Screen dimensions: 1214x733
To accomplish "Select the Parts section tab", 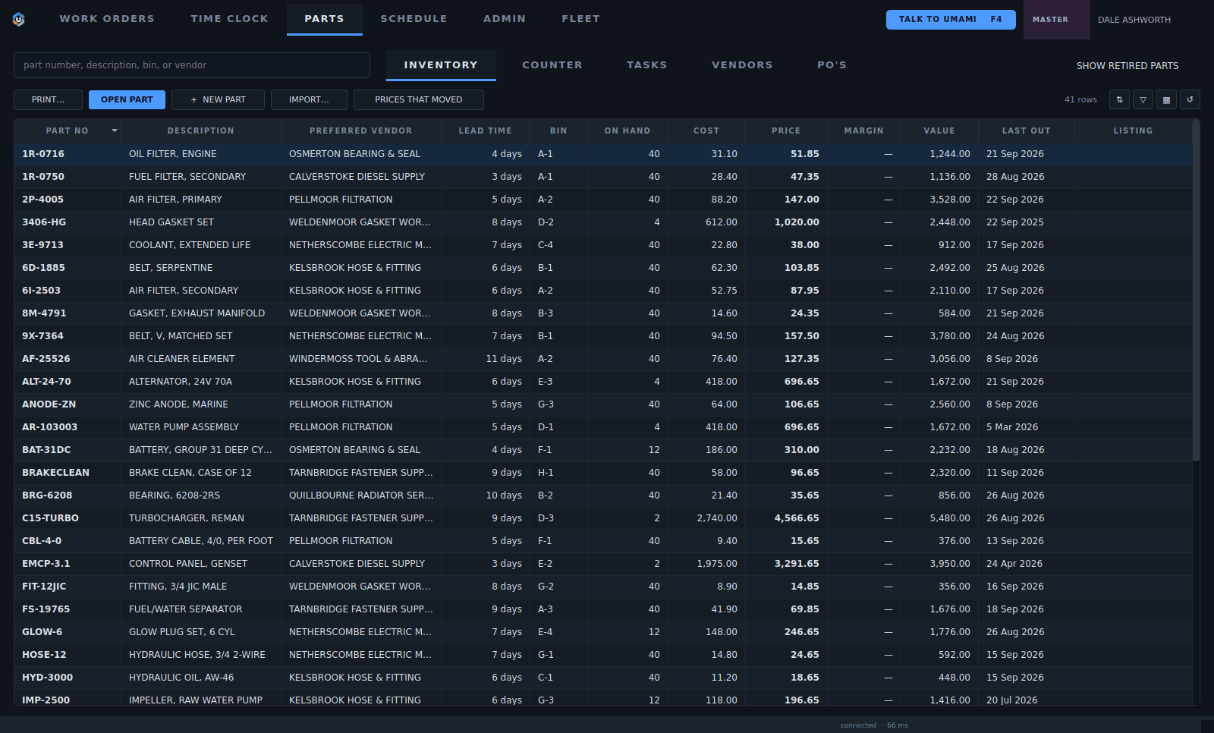I will coord(325,19).
